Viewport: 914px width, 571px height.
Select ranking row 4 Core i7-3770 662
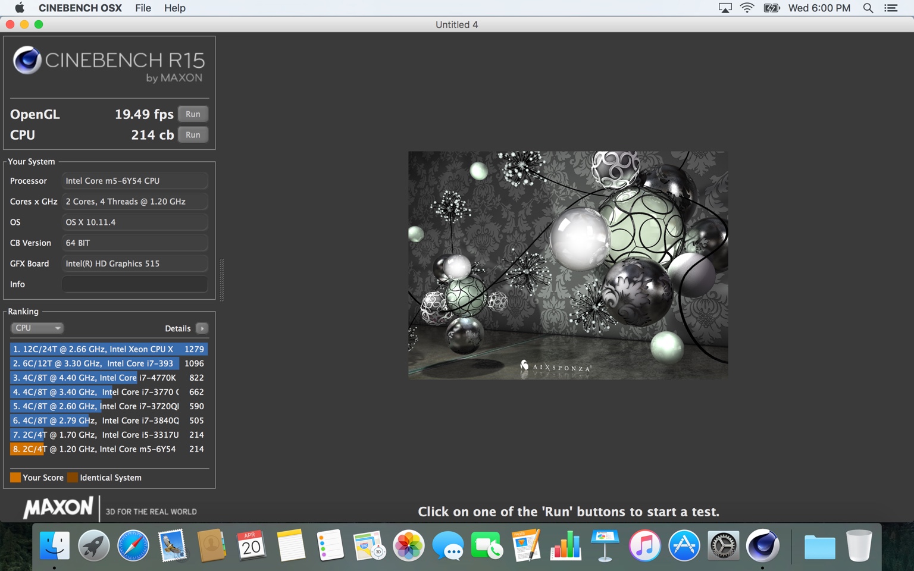pos(109,392)
